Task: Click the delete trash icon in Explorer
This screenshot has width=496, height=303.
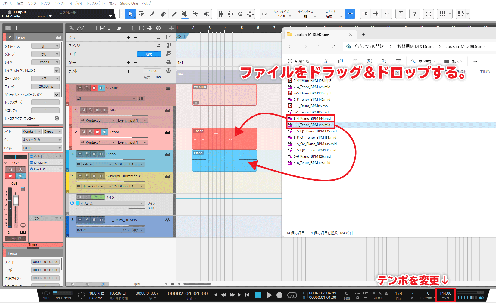Action: click(398, 61)
